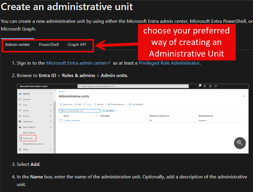
Task: Open the Seattle Operations administrative unit
Action: tap(72, 120)
